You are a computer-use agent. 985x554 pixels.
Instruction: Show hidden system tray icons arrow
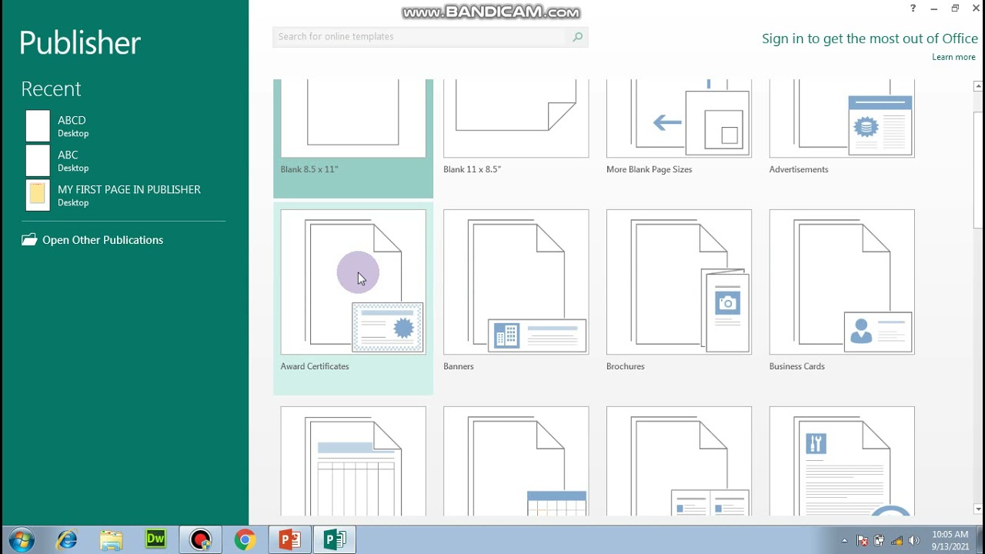pyautogui.click(x=844, y=540)
